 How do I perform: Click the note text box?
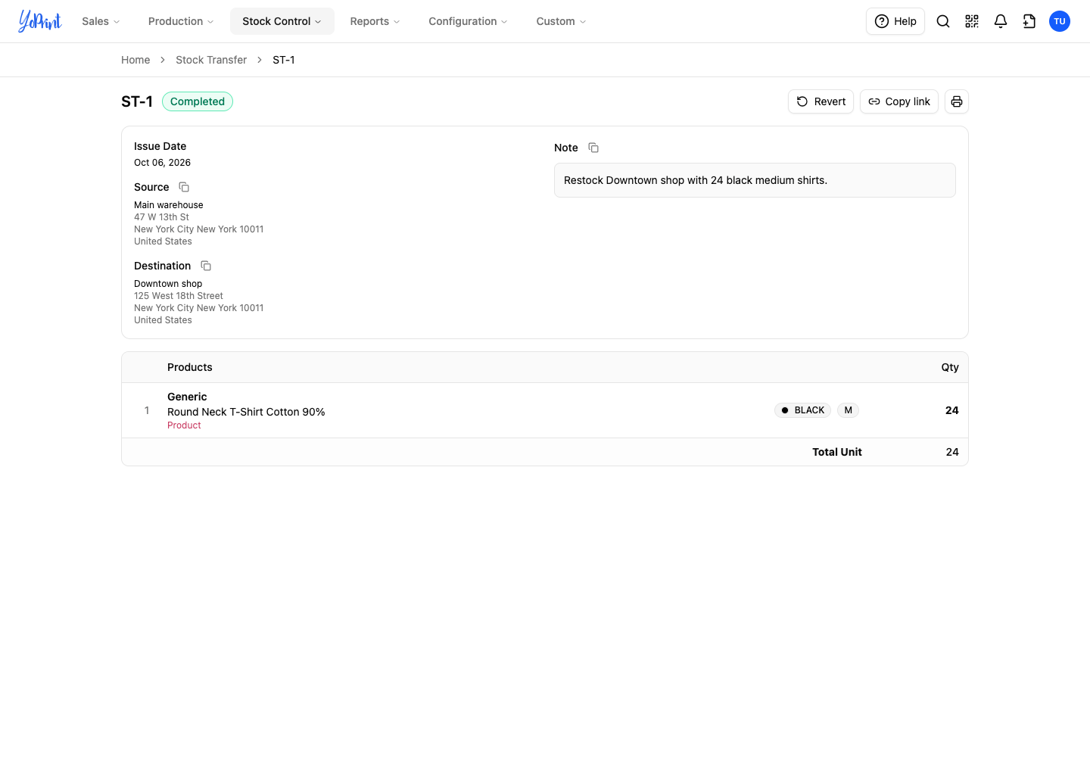click(755, 180)
